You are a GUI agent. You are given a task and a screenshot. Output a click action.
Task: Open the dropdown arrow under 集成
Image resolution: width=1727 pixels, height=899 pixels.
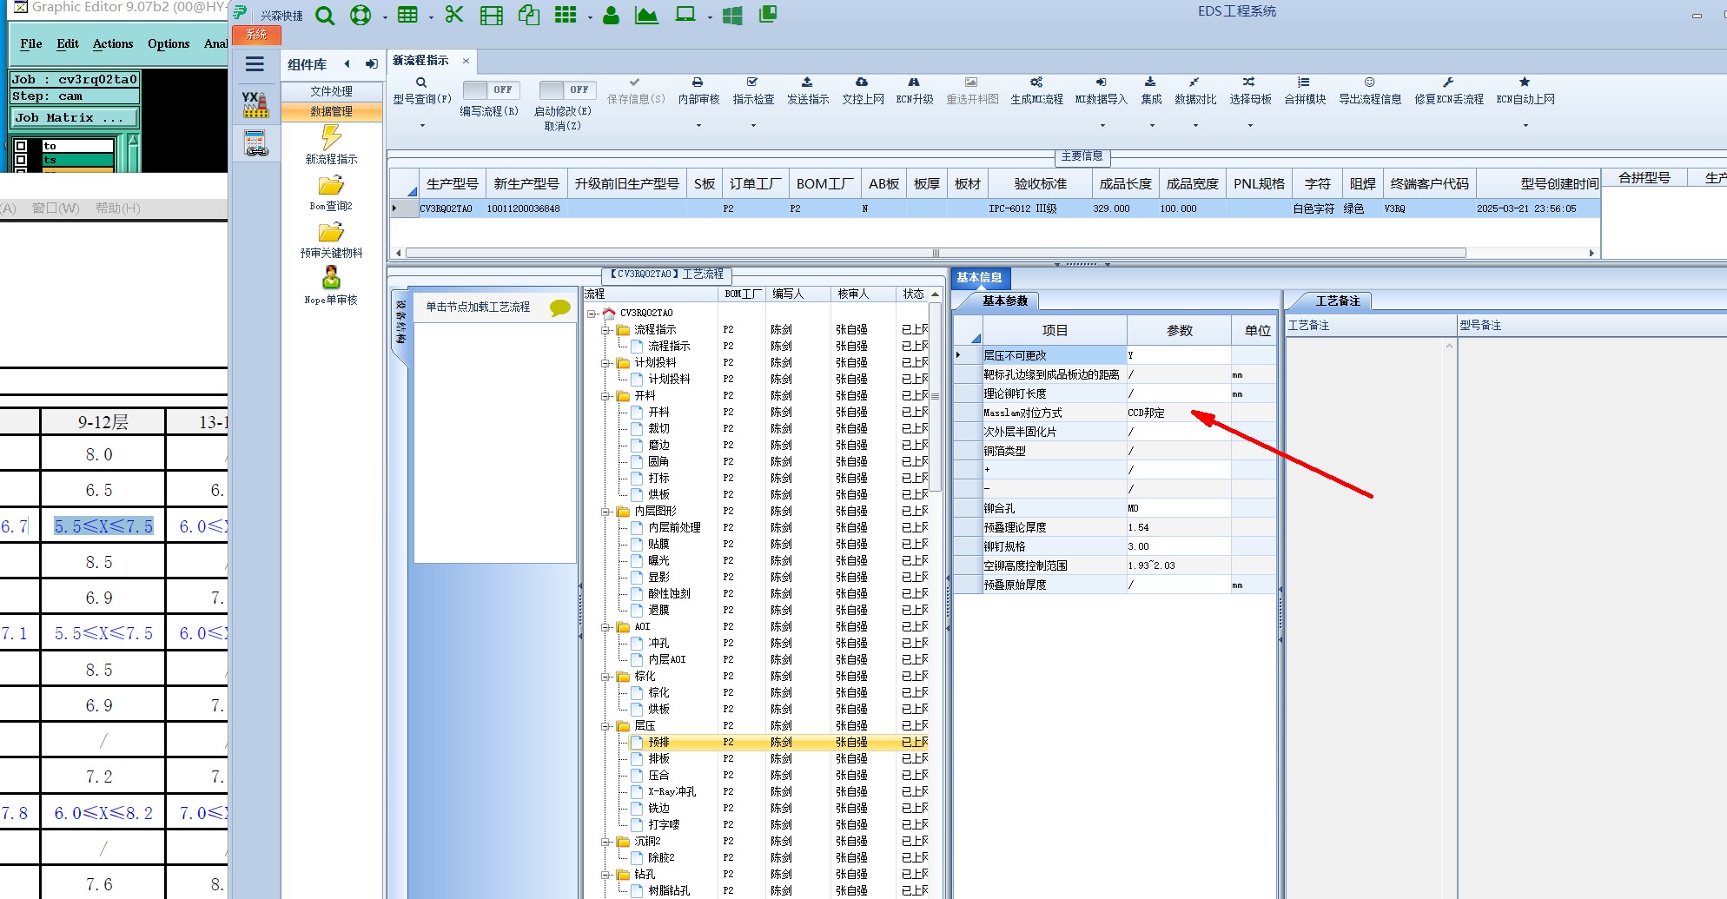click(1152, 126)
